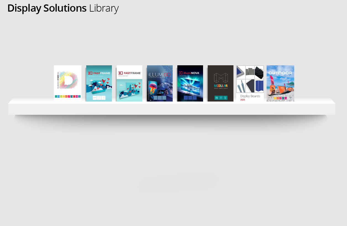Image resolution: width=347 pixels, height=226 pixels.
Task: Click the colored icon row on Handbook cover
Action: (68, 97)
